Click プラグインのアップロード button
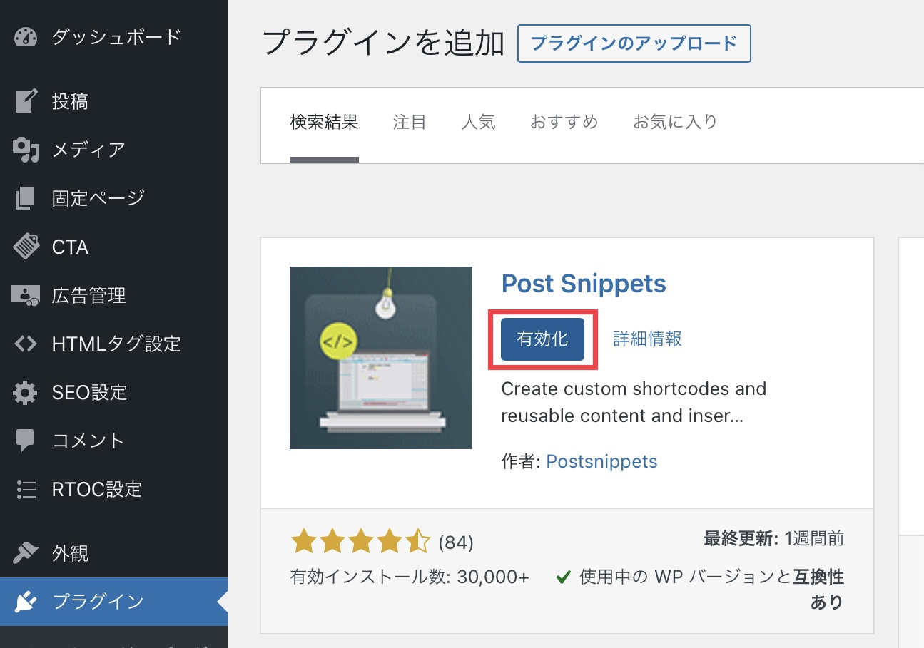Image resolution: width=924 pixels, height=648 pixels. tap(634, 43)
